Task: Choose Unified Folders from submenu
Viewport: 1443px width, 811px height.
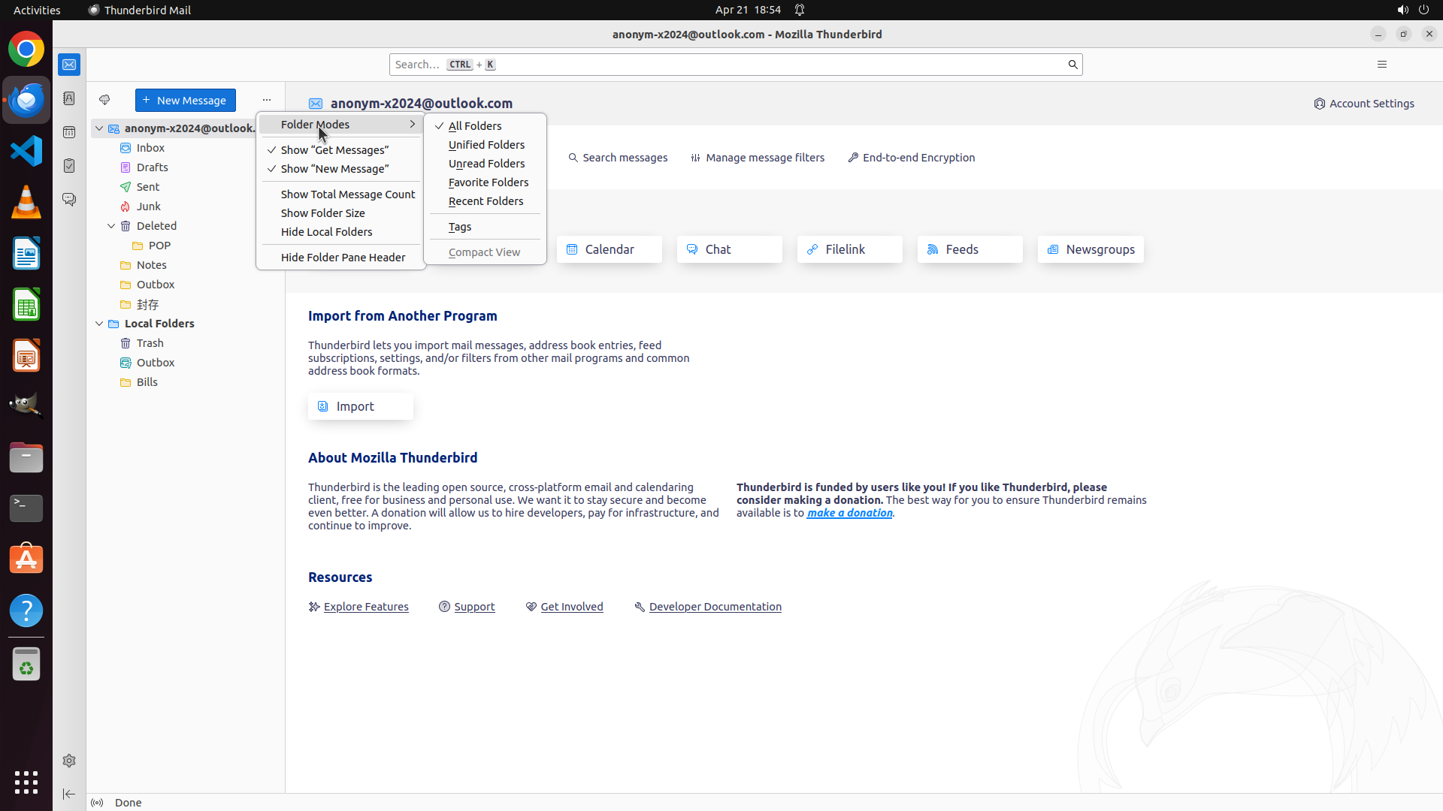Action: pos(486,145)
